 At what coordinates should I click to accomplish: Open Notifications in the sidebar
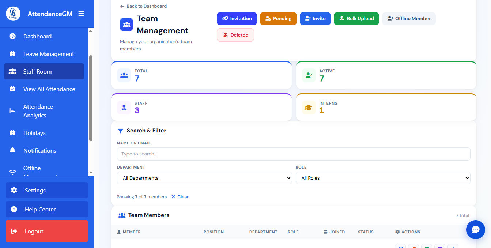point(44,150)
